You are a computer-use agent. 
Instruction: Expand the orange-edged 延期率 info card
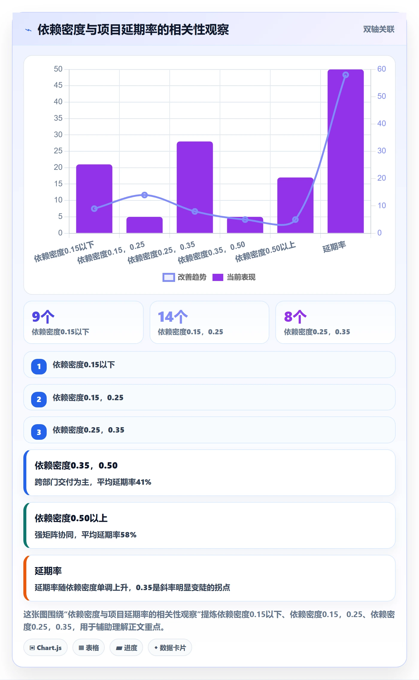click(209, 578)
